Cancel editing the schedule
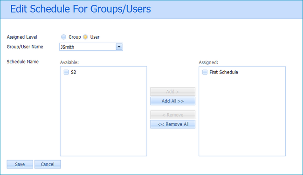The width and height of the screenshot is (303, 175). click(x=48, y=164)
